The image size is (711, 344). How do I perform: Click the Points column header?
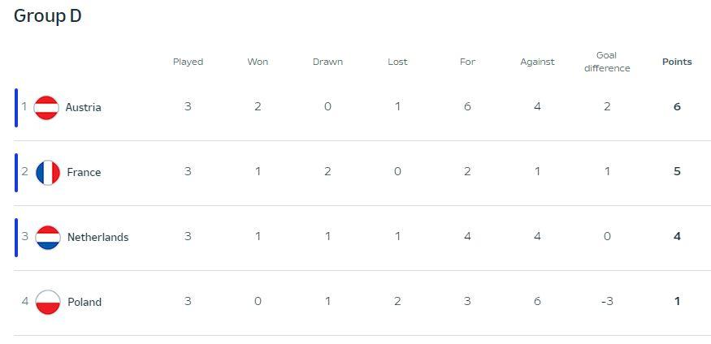[x=677, y=62]
